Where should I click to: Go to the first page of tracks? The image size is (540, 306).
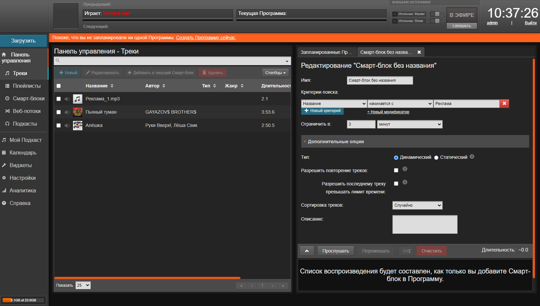click(x=241, y=285)
